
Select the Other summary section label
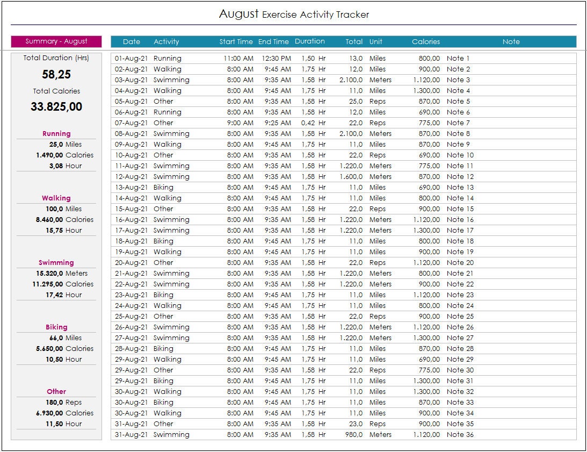point(56,391)
